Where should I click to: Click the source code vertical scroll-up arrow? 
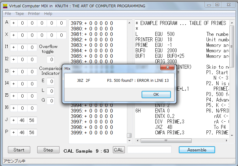[232, 23]
